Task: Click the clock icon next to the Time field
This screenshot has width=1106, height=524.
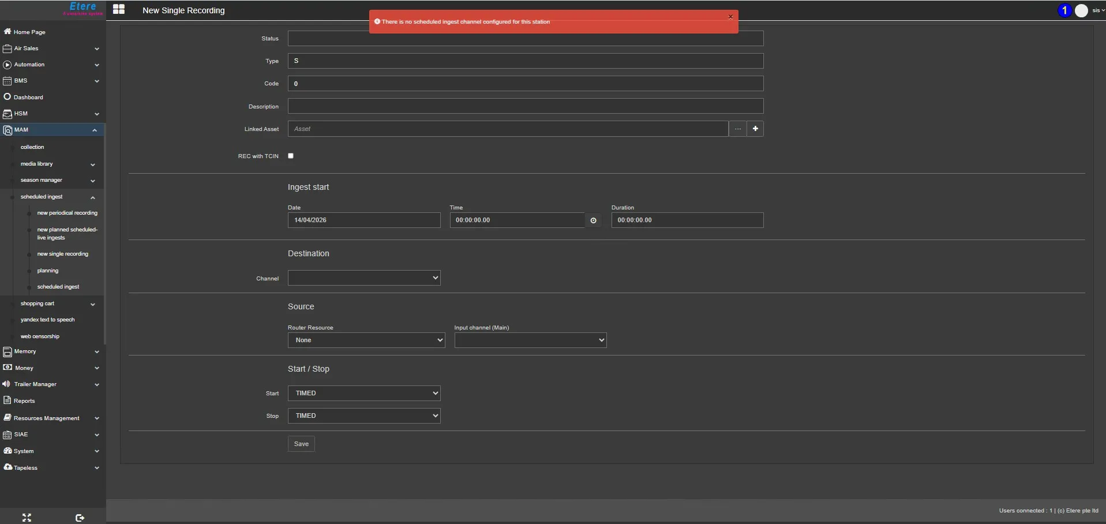Action: pos(593,220)
